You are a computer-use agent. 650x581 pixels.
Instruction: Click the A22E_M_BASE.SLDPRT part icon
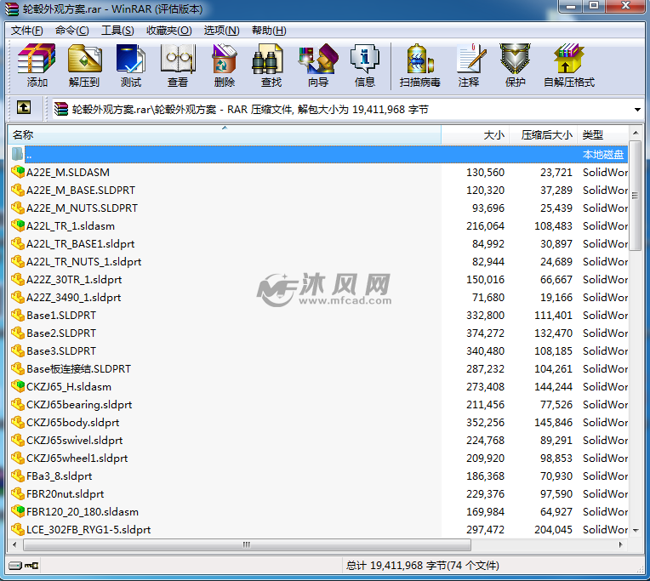point(18,190)
